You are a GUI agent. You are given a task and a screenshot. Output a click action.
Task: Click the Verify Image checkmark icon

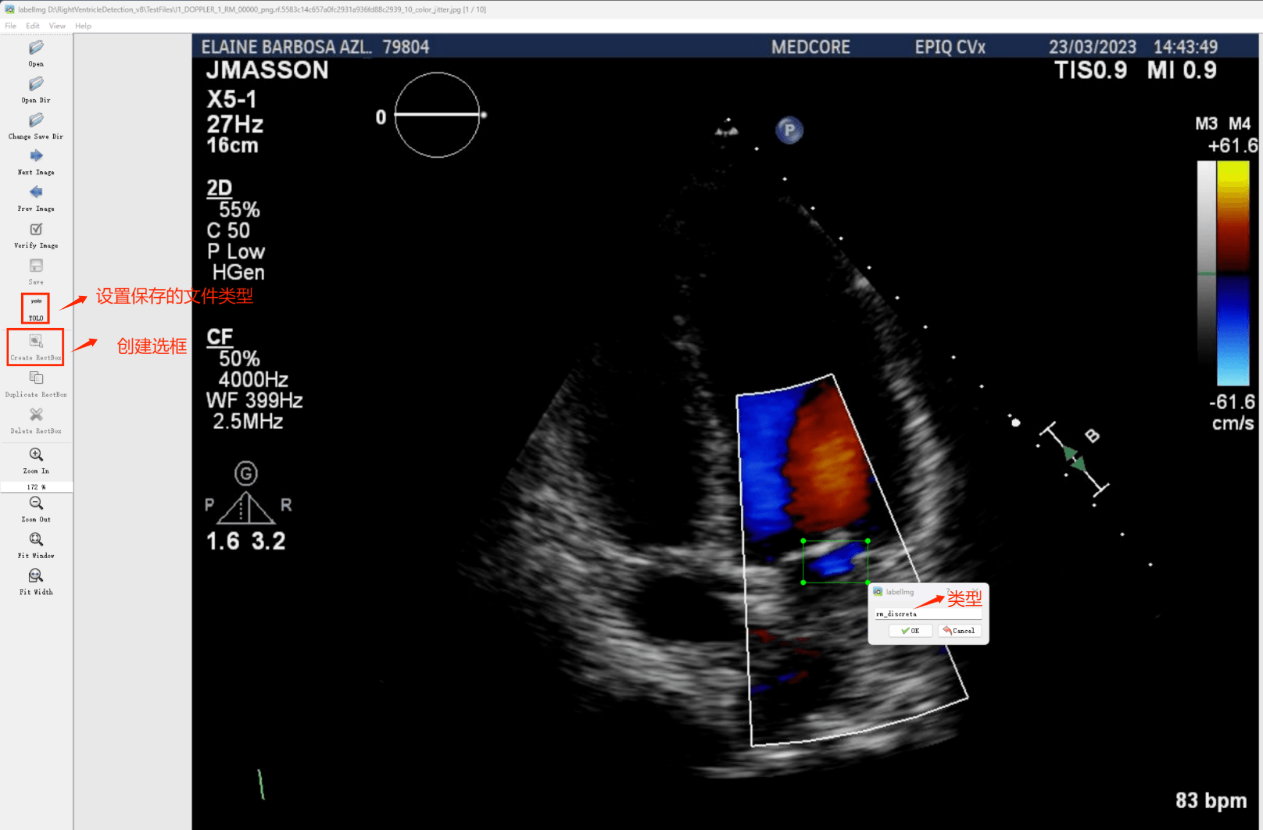coord(36,229)
